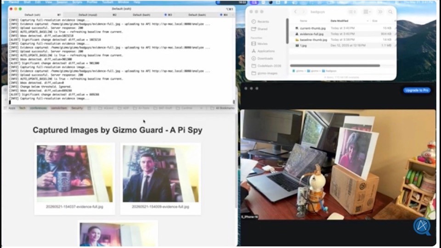
Task: Click the Finder search magnifier icon
Action: [390, 12]
